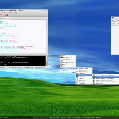The image size is (119, 119).
Task: Minimize the Geany window
Action: point(42,10)
